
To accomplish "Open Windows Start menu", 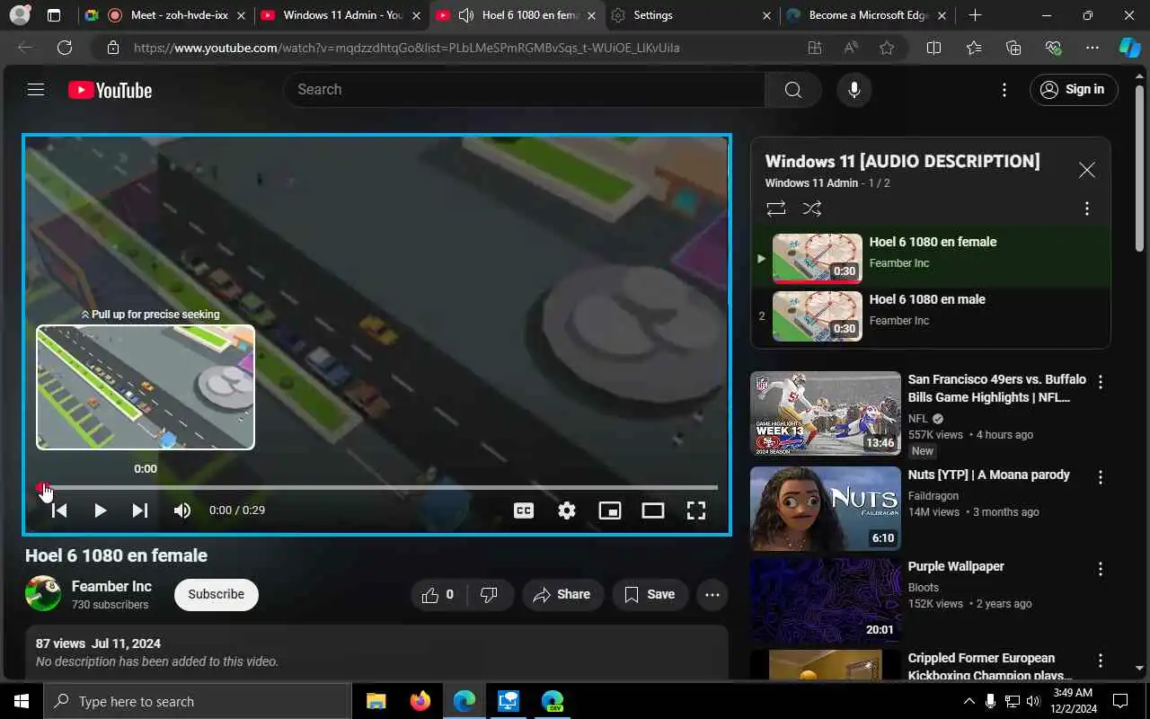I will (22, 701).
